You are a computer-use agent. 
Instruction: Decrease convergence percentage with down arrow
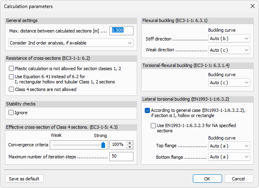(130, 147)
